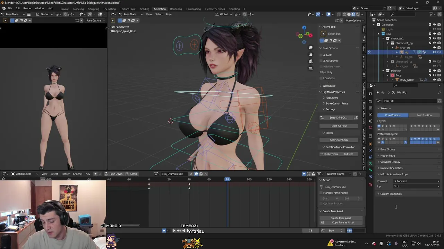Enable the Manual Frame Range checkbox
The image size is (444, 249).
(321, 193)
